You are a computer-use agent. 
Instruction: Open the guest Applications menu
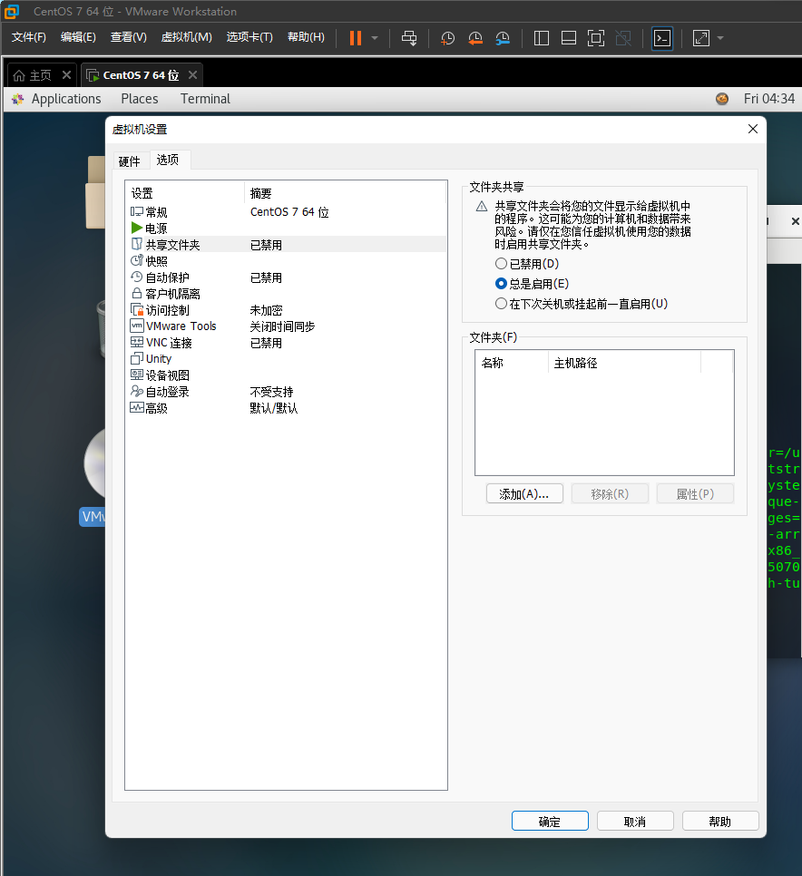[66, 99]
